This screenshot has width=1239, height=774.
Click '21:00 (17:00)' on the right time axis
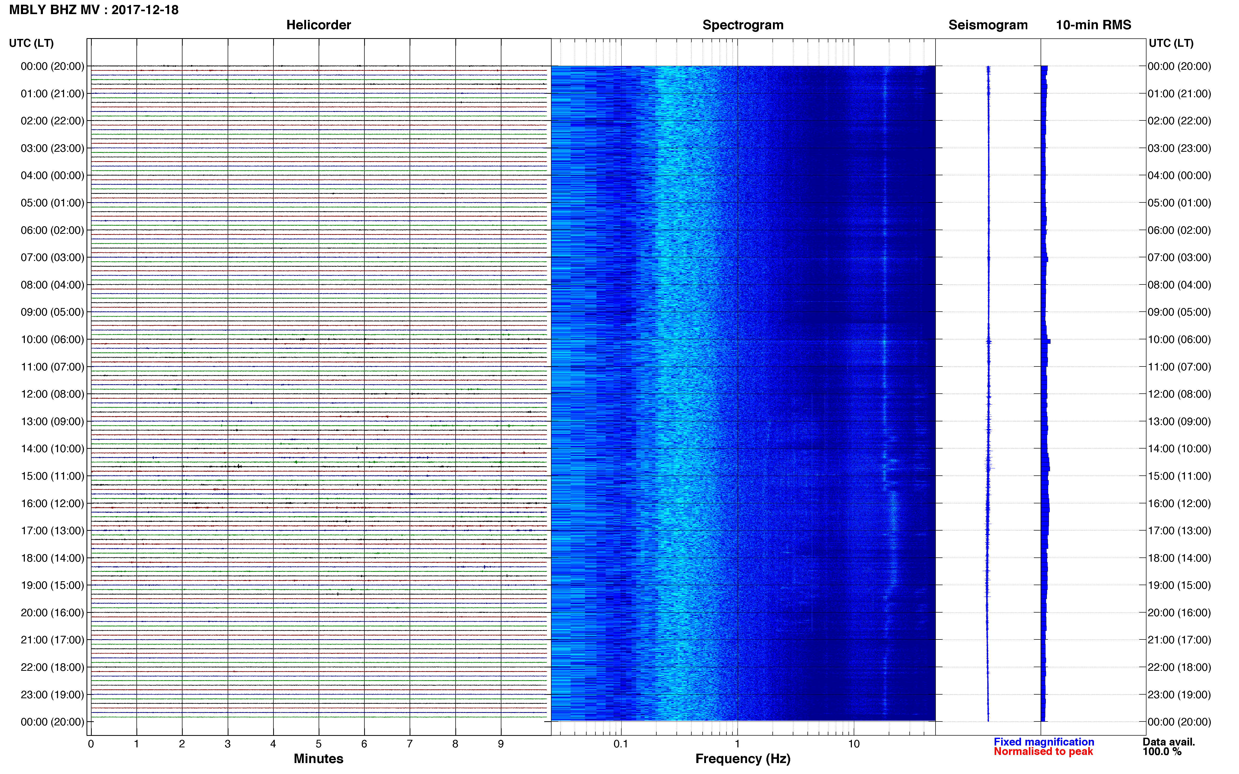click(x=1179, y=640)
